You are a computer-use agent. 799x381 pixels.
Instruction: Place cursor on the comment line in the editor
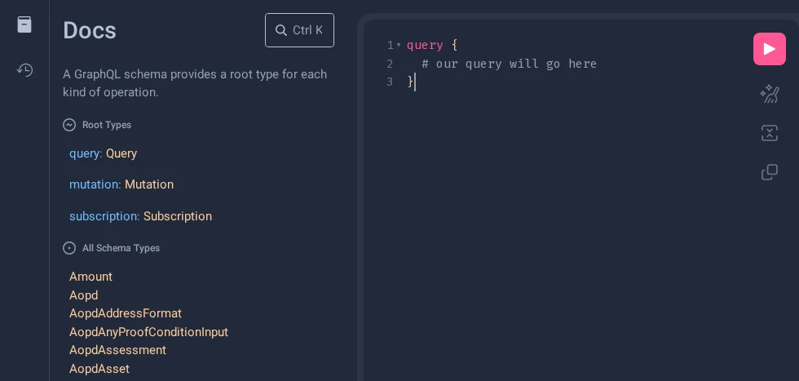pos(510,64)
